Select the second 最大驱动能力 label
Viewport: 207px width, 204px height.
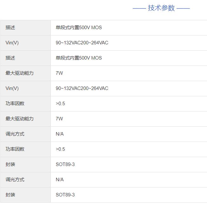tap(19, 119)
